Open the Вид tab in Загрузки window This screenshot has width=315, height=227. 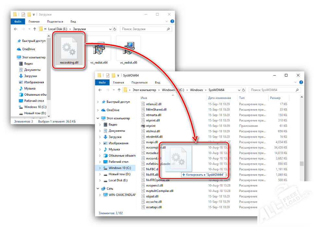point(73,21)
